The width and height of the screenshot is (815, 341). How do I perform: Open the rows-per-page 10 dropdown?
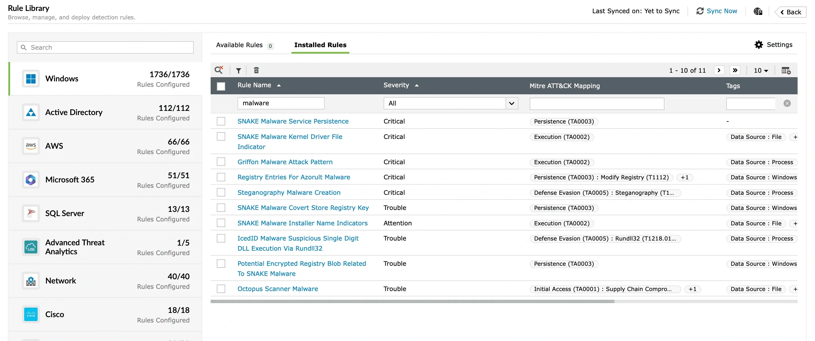[x=761, y=70]
